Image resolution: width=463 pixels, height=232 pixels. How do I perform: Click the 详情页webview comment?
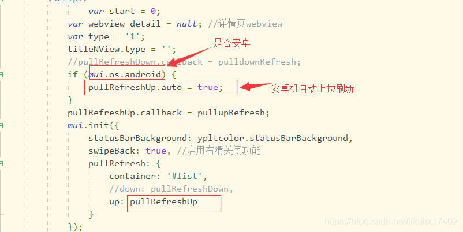click(245, 24)
